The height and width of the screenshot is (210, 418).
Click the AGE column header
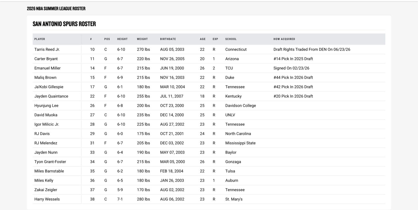[203, 39]
